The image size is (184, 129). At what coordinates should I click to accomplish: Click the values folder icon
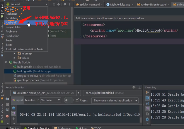click(x=19, y=58)
